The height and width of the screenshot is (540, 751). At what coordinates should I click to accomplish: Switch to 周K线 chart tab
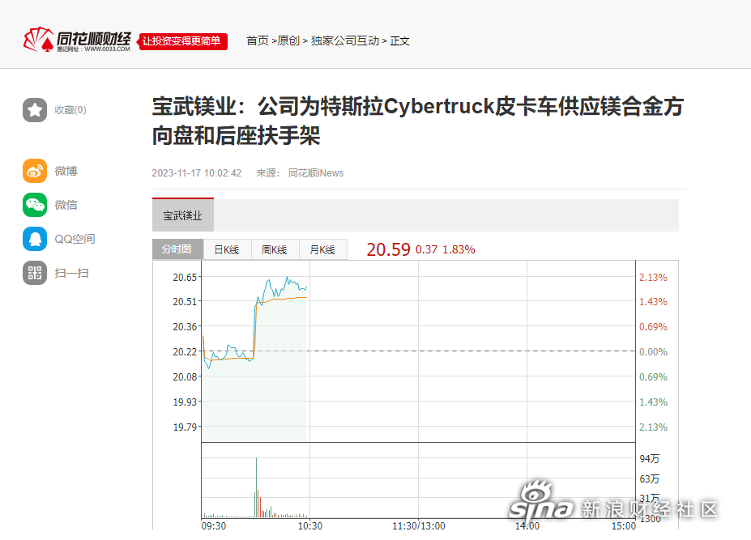coord(275,249)
